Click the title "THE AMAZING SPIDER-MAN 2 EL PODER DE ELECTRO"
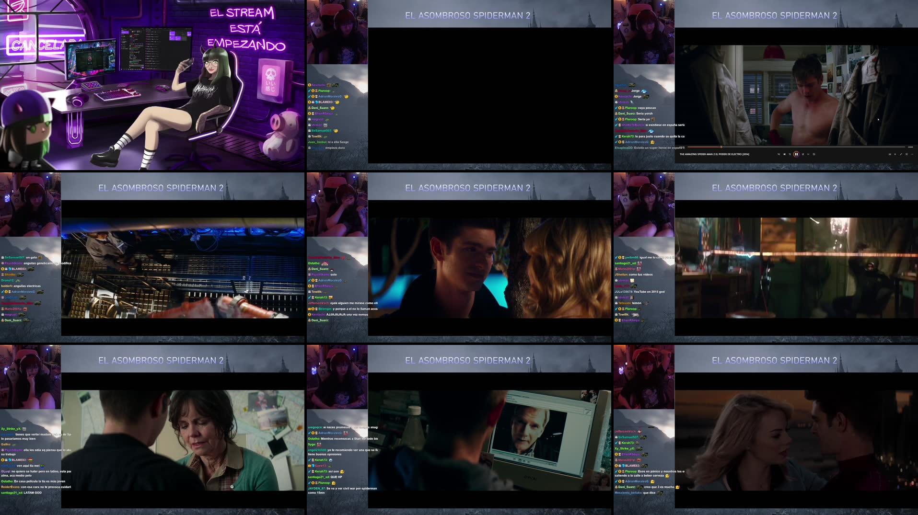Image resolution: width=918 pixels, height=515 pixels. click(x=714, y=154)
